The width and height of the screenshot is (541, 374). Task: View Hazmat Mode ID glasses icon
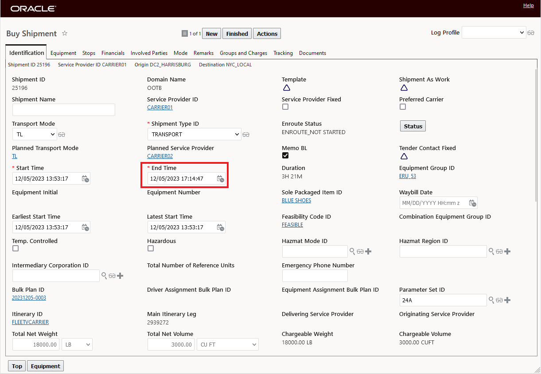coord(360,251)
